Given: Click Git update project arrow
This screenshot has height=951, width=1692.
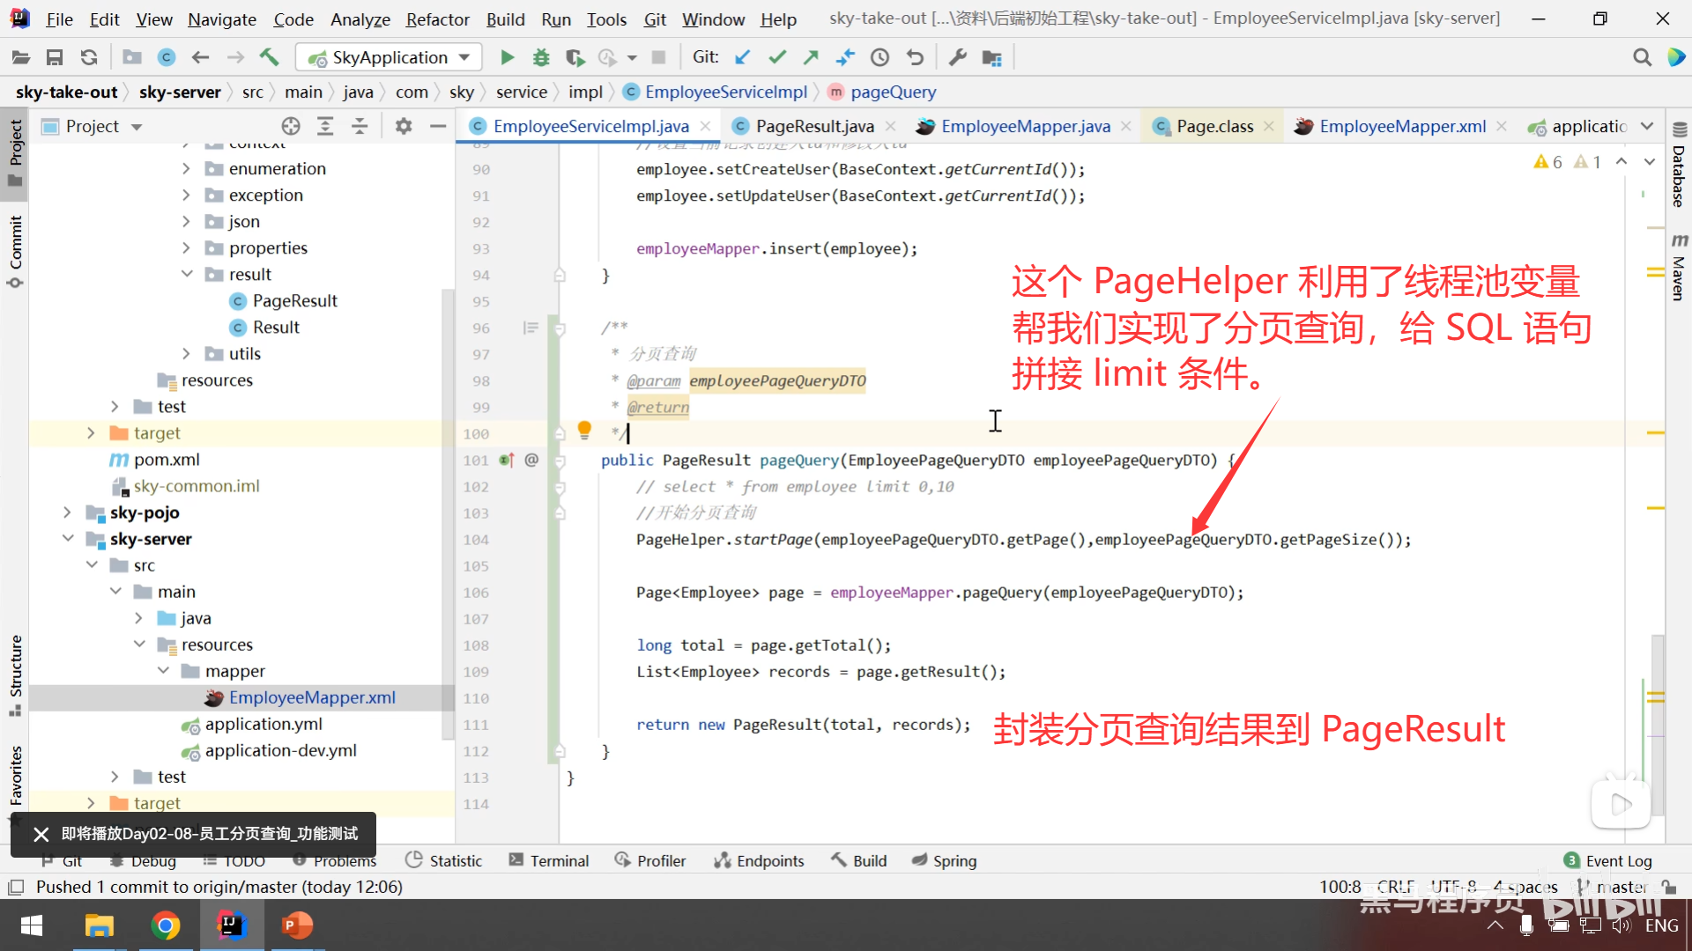Looking at the screenshot, I should [743, 57].
